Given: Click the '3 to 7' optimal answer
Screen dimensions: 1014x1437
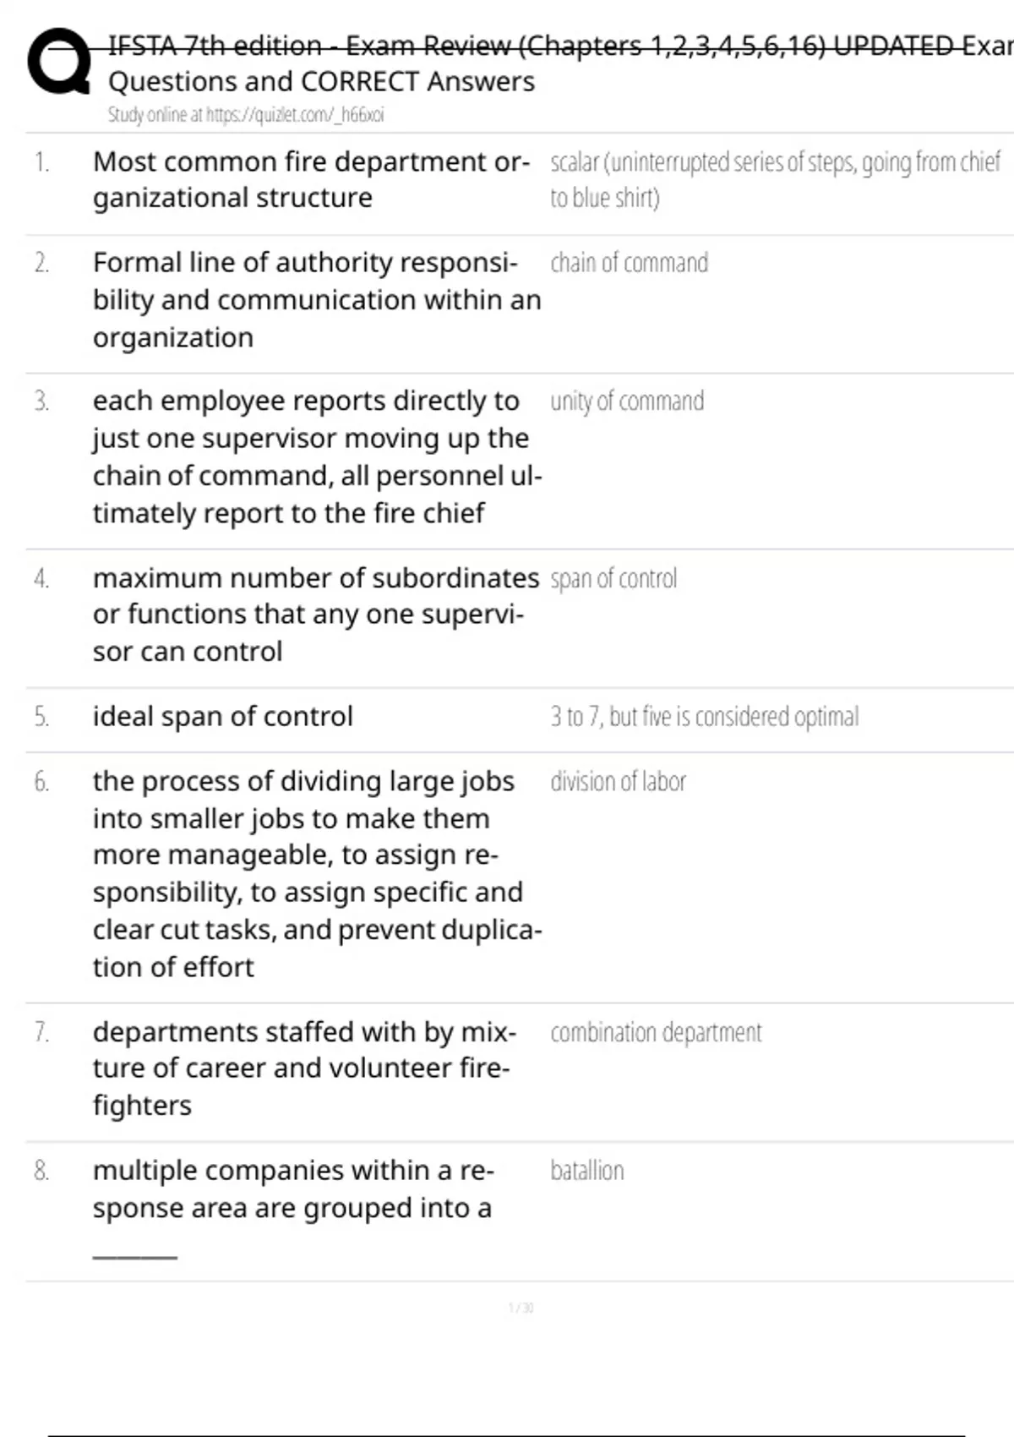Looking at the screenshot, I should 704,717.
